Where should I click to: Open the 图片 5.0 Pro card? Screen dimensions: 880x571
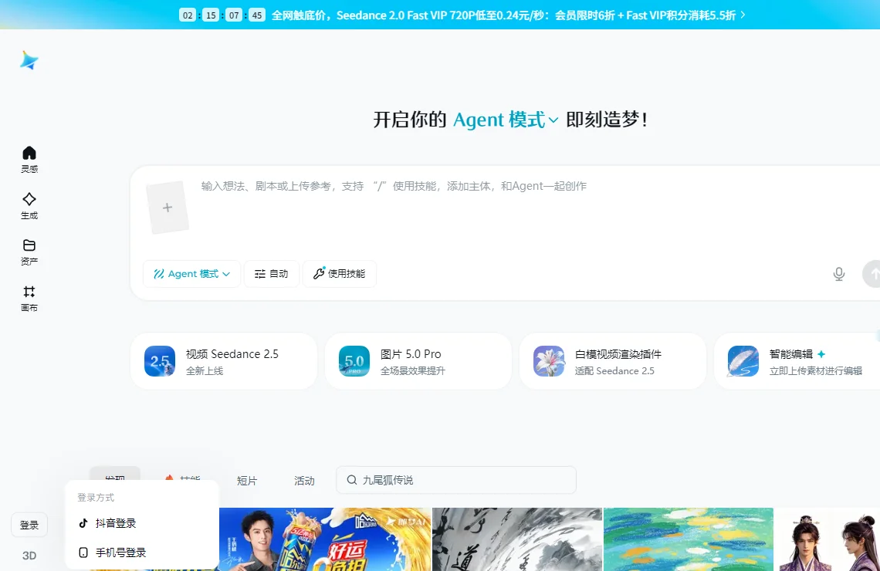click(418, 361)
